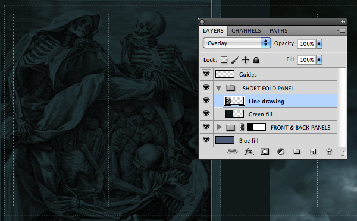Click the Fill label
Screen dimensions: 357x221
291,59
